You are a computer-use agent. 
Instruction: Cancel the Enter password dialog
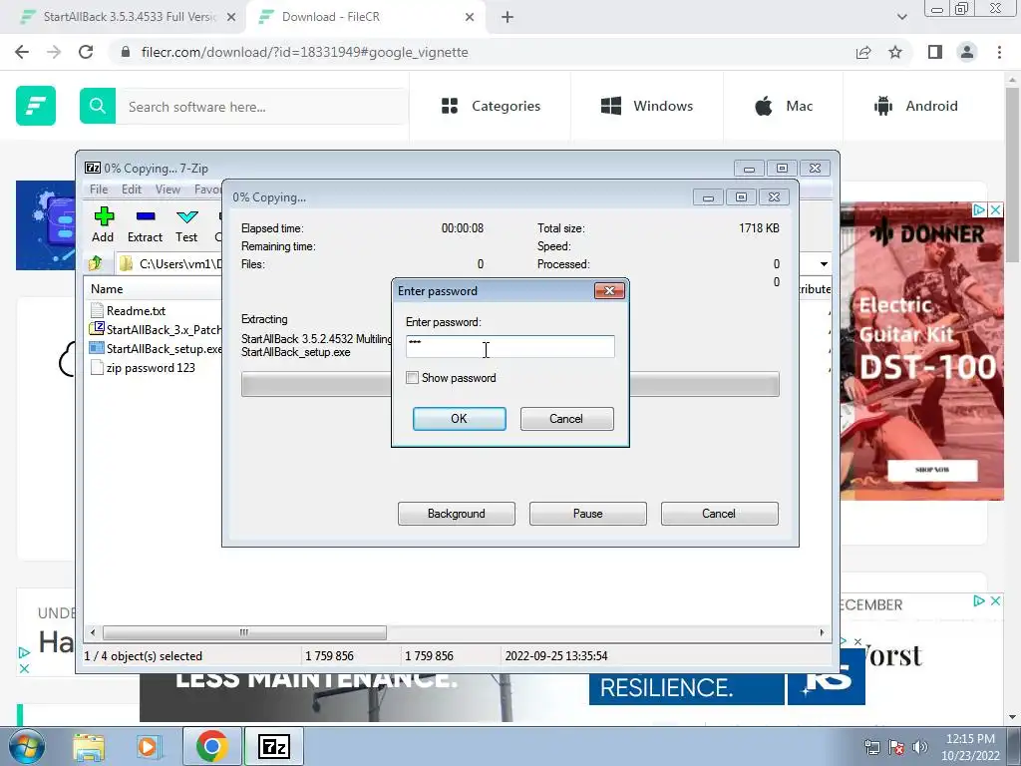[x=566, y=419]
